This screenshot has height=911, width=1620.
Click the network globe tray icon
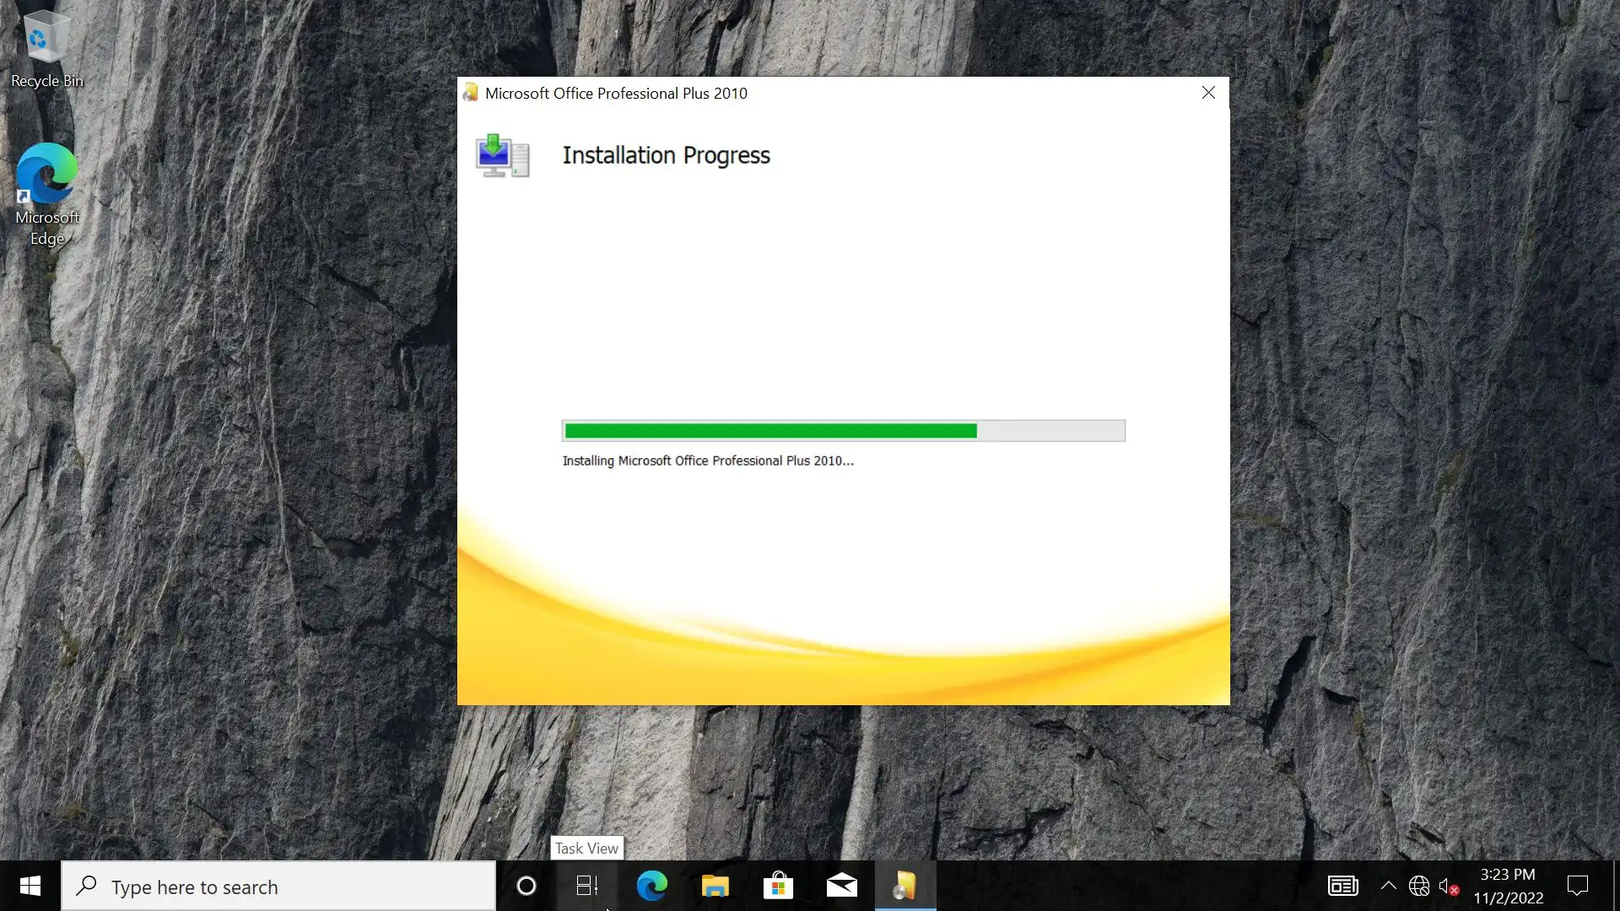[x=1419, y=886]
